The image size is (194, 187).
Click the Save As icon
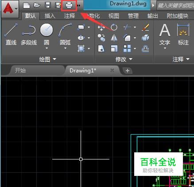58,5
